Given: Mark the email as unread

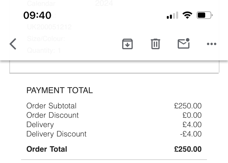Looking at the screenshot, I should tap(183, 44).
